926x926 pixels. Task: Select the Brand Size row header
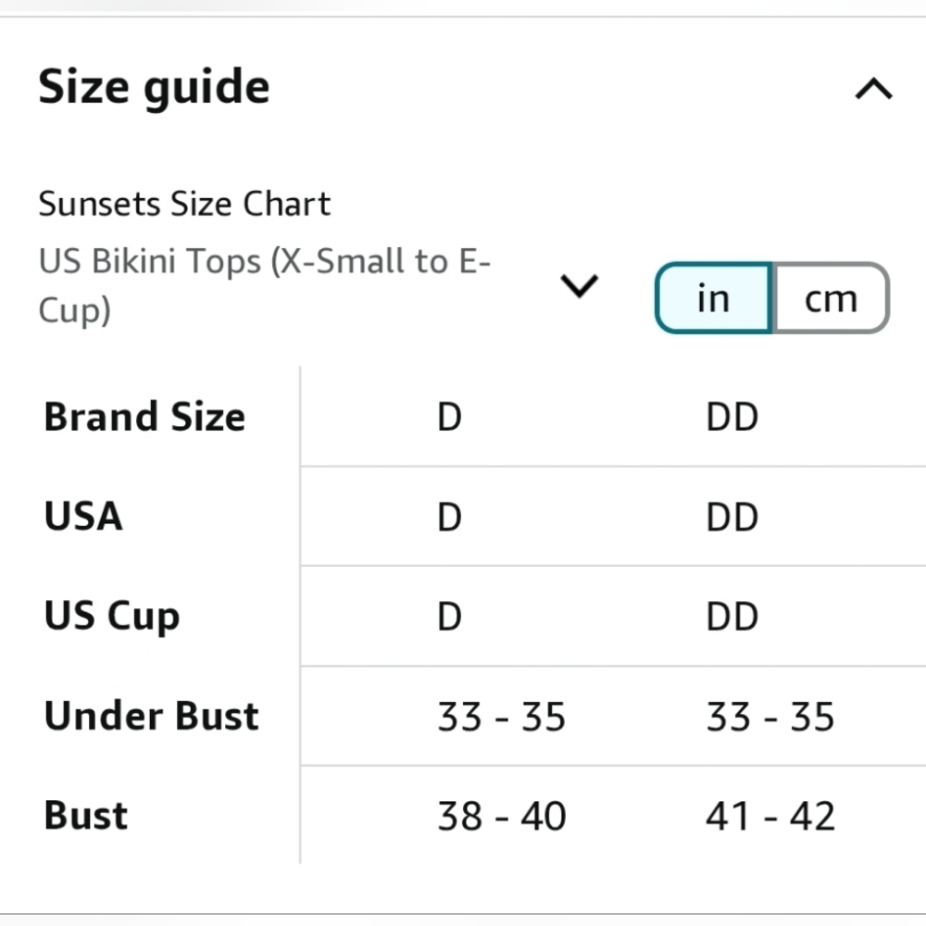coord(144,417)
